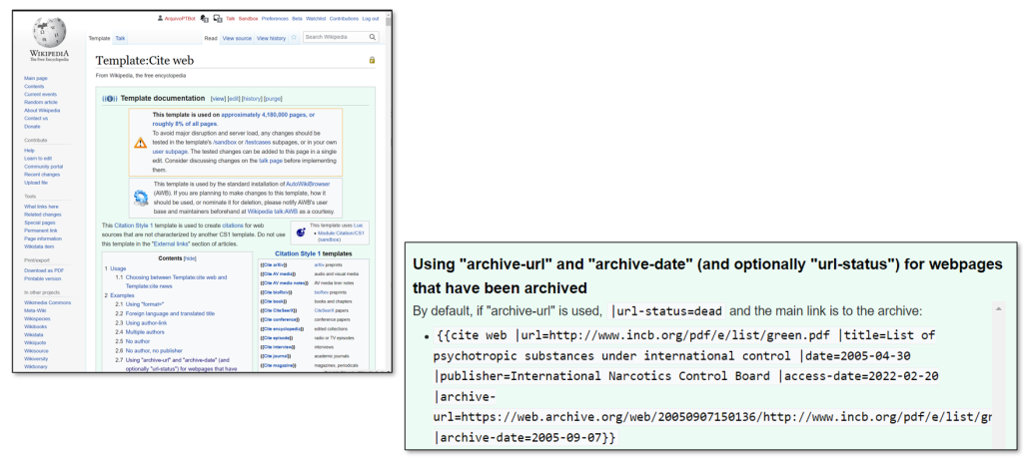
Task: Open the /sandbox subpage link
Action: 225,142
